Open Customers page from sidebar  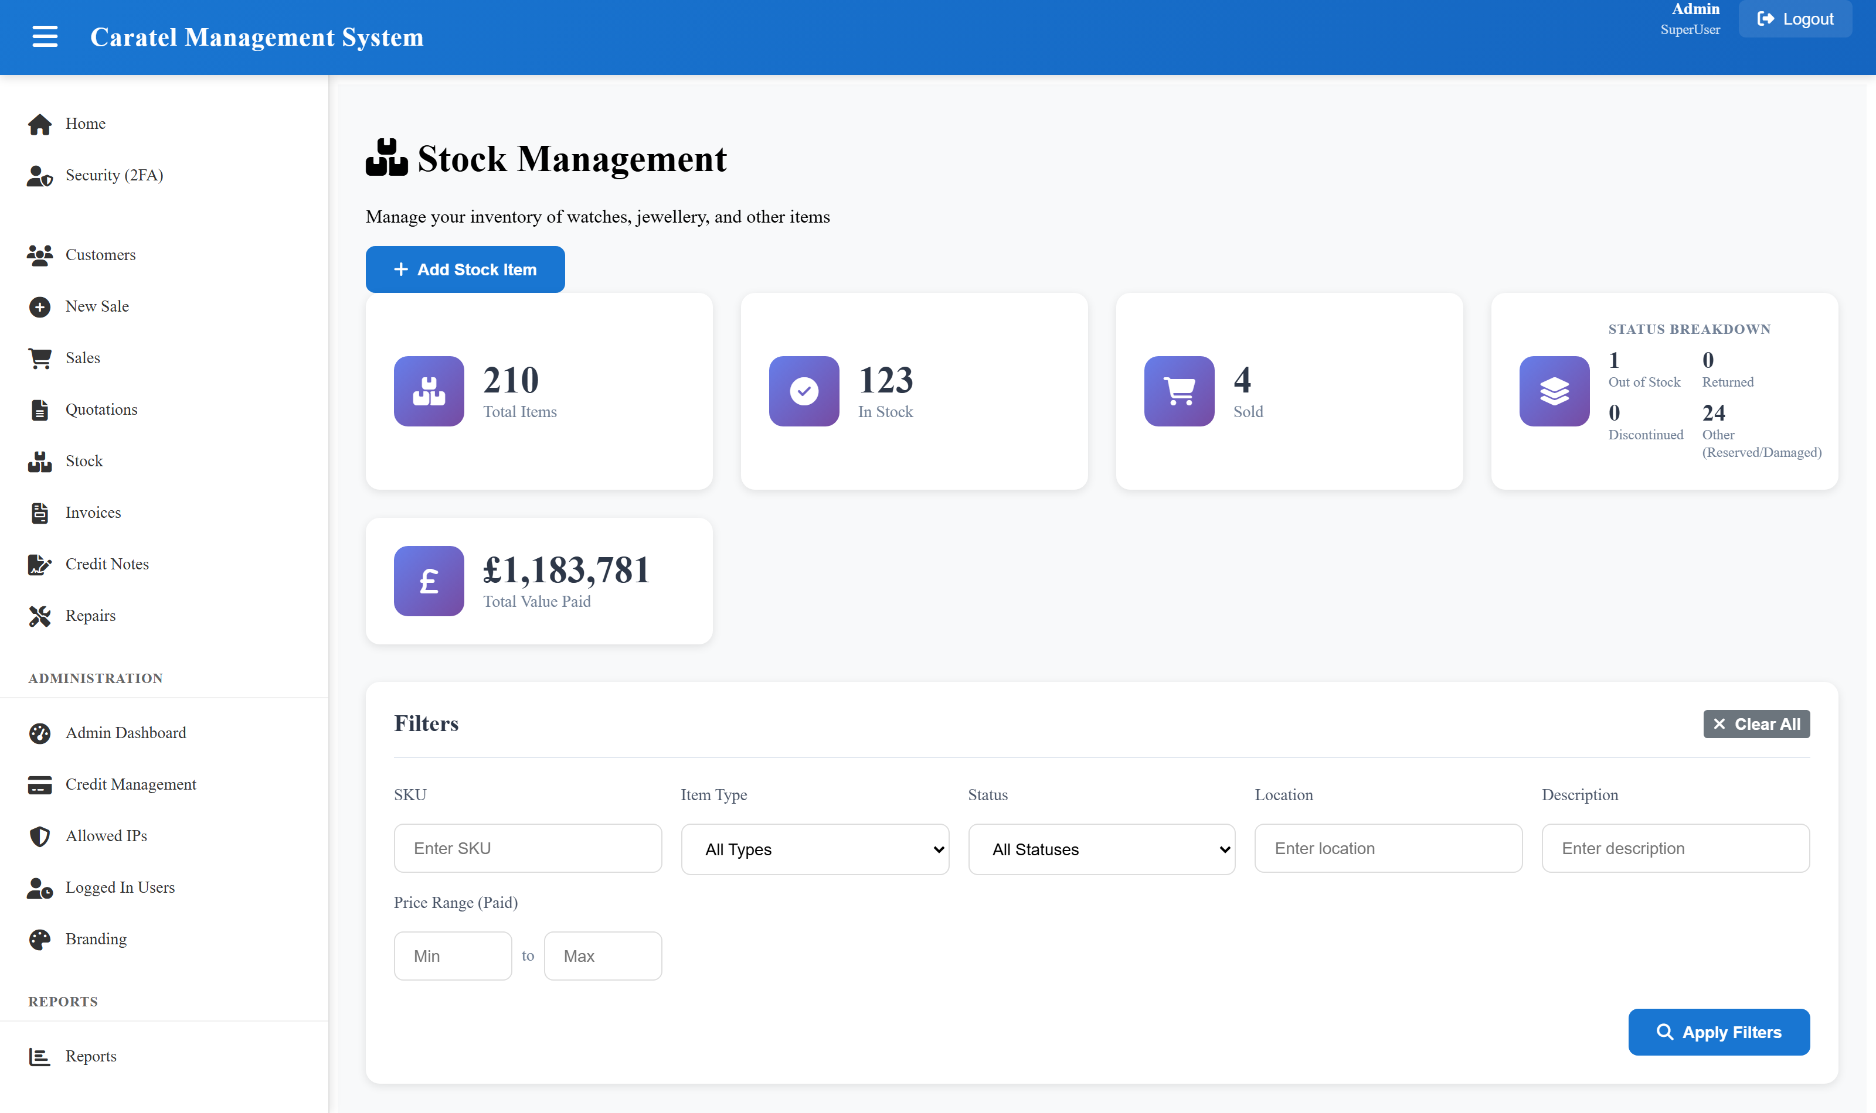(101, 255)
